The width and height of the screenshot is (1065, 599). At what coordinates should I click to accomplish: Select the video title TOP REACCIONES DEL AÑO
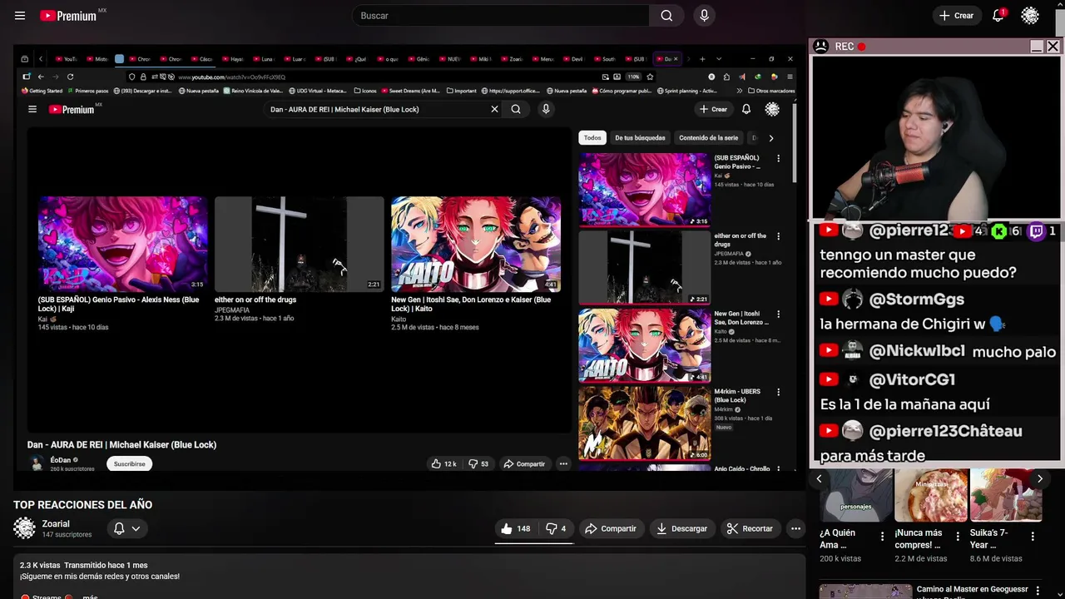(82, 504)
